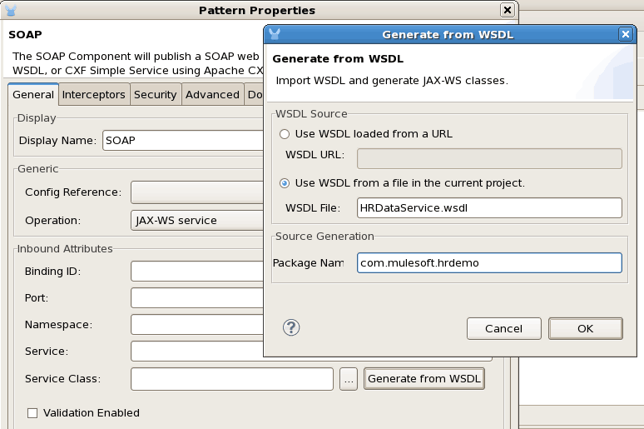
Task: Click the Display Name field
Action: tap(183, 141)
